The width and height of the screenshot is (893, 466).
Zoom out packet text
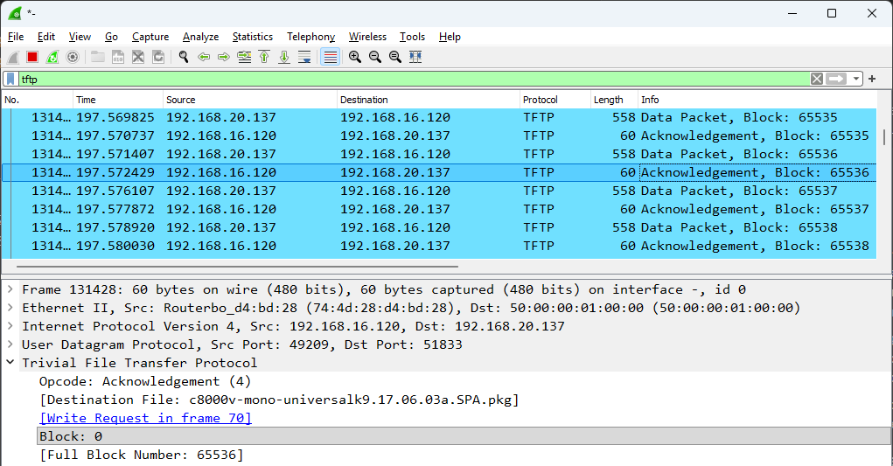[374, 57]
